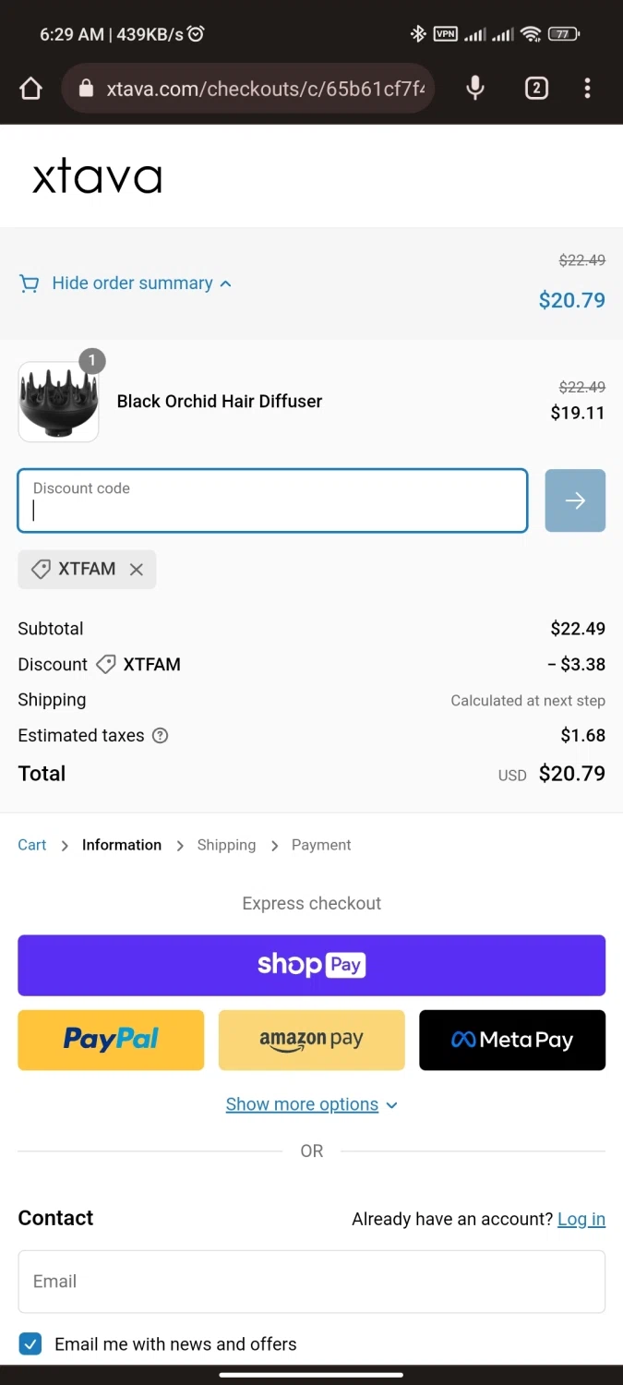
Task: Click the estimated taxes help icon
Action: (160, 736)
